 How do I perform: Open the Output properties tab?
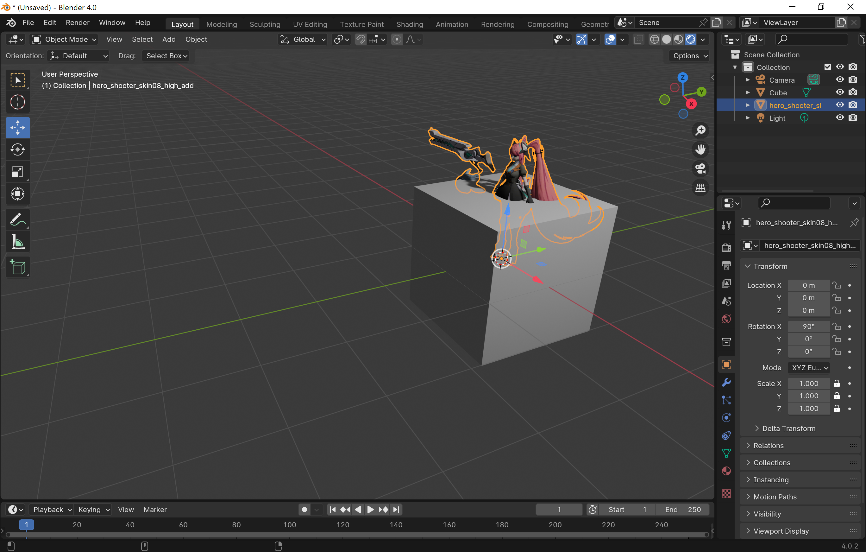(726, 266)
